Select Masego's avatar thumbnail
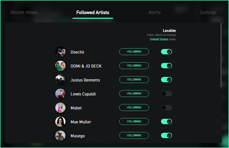 click(x=60, y=136)
